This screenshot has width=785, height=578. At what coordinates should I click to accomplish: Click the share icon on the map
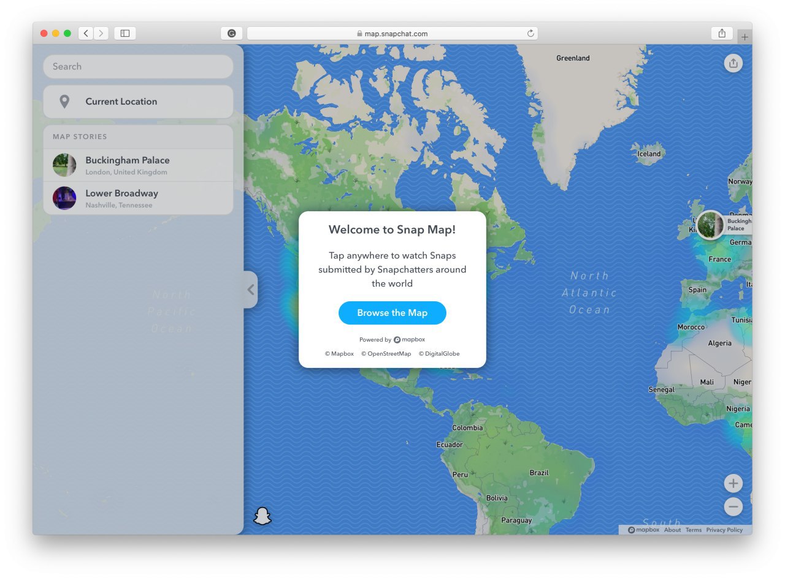[x=733, y=63]
